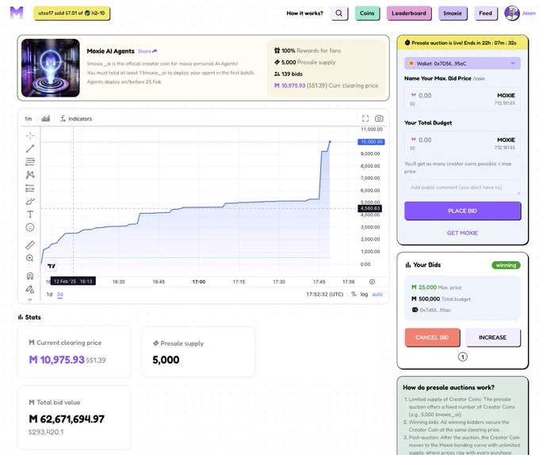
Task: Open the utsa17 sold notification banner
Action: pyautogui.click(x=71, y=13)
